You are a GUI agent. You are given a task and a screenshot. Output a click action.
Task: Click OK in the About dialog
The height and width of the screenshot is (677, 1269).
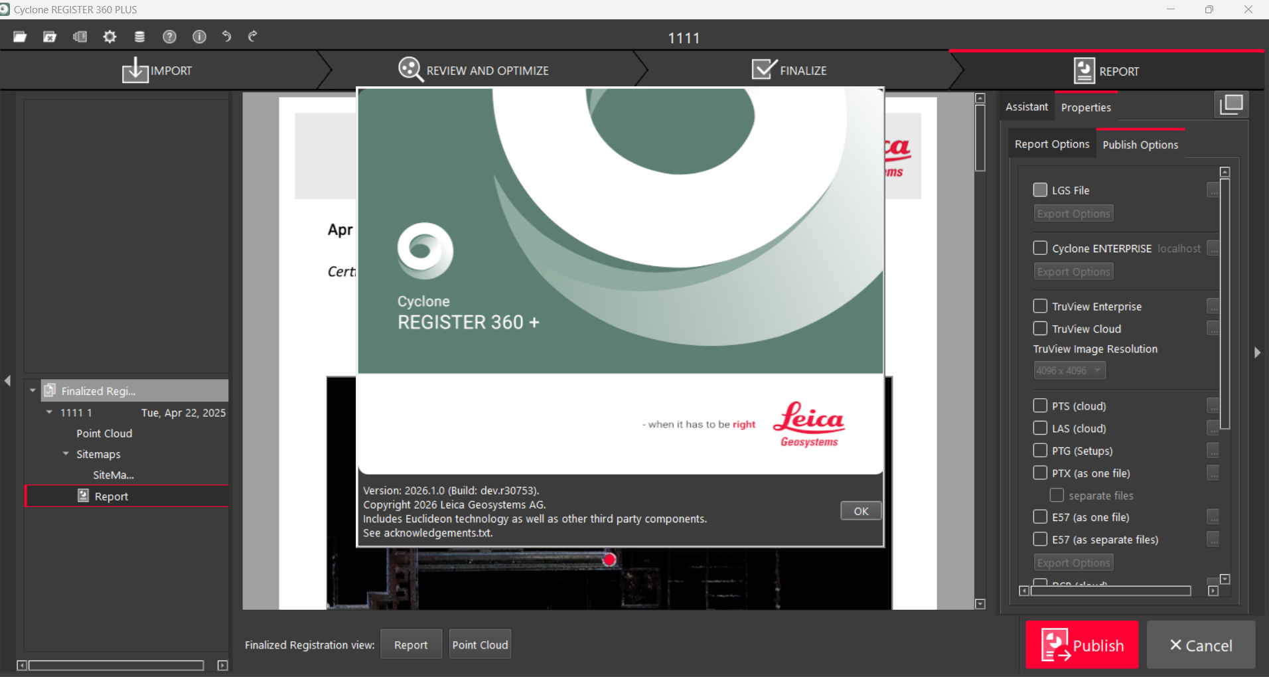coord(861,510)
